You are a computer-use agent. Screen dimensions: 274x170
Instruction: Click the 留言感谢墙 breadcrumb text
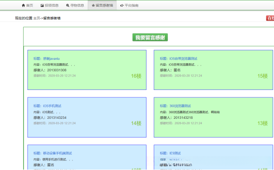coord(52,18)
